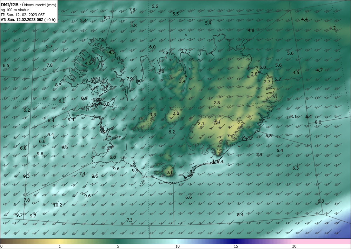The height and width of the screenshot is (249, 351).
Task: Click the '0' label on the color scale
Action: pos(1,246)
